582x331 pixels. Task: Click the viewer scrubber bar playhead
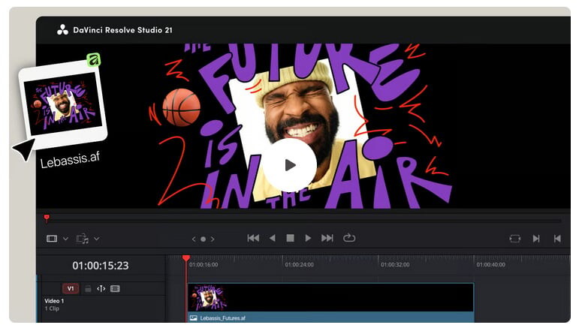point(47,218)
